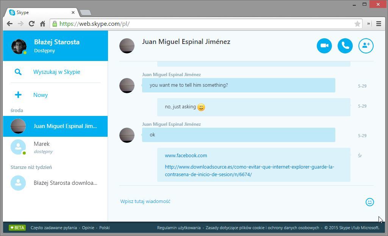
Task: Start a video call with Juan Miguel
Action: pyautogui.click(x=324, y=46)
